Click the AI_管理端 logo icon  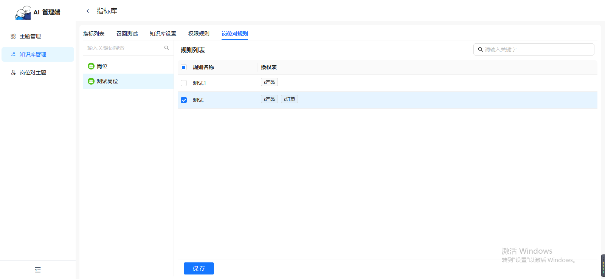tap(23, 12)
